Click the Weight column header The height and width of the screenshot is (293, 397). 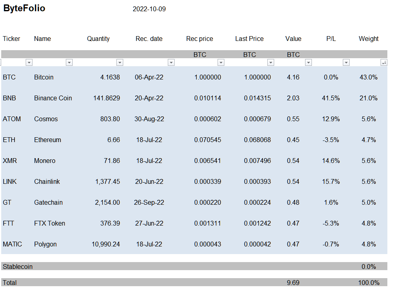click(368, 39)
